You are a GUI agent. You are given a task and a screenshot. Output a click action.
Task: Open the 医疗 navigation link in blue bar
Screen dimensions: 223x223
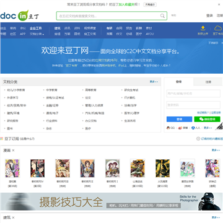click(x=139, y=34)
